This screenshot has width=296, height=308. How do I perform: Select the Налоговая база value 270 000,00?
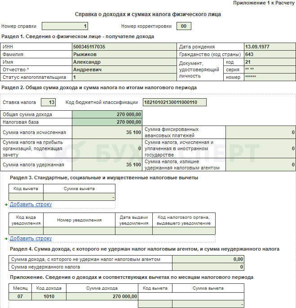coord(107,122)
